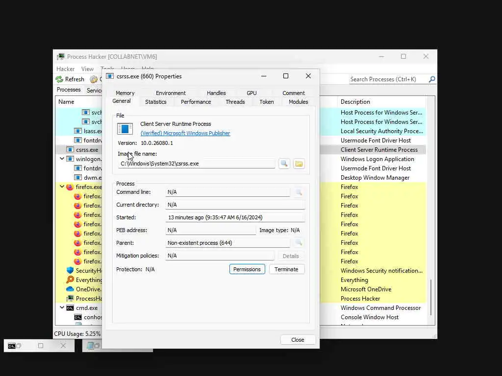
Task: Select the Console Window Host description
Action: 370,317
